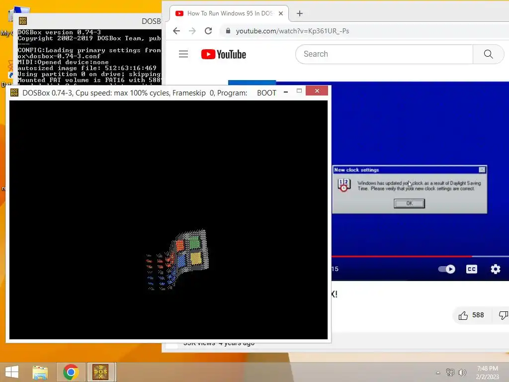509x382 pixels.
Task: Reload the YouTube page
Action: (208, 31)
